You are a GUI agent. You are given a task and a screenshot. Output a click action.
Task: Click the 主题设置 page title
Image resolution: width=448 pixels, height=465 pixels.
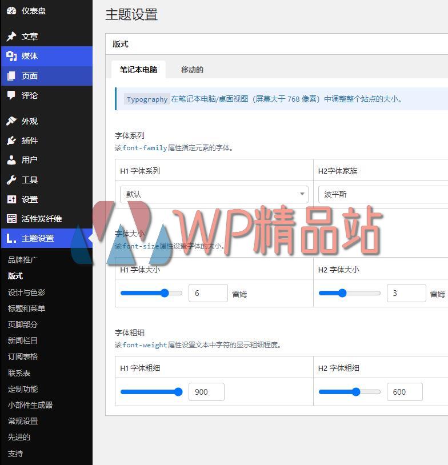131,14
